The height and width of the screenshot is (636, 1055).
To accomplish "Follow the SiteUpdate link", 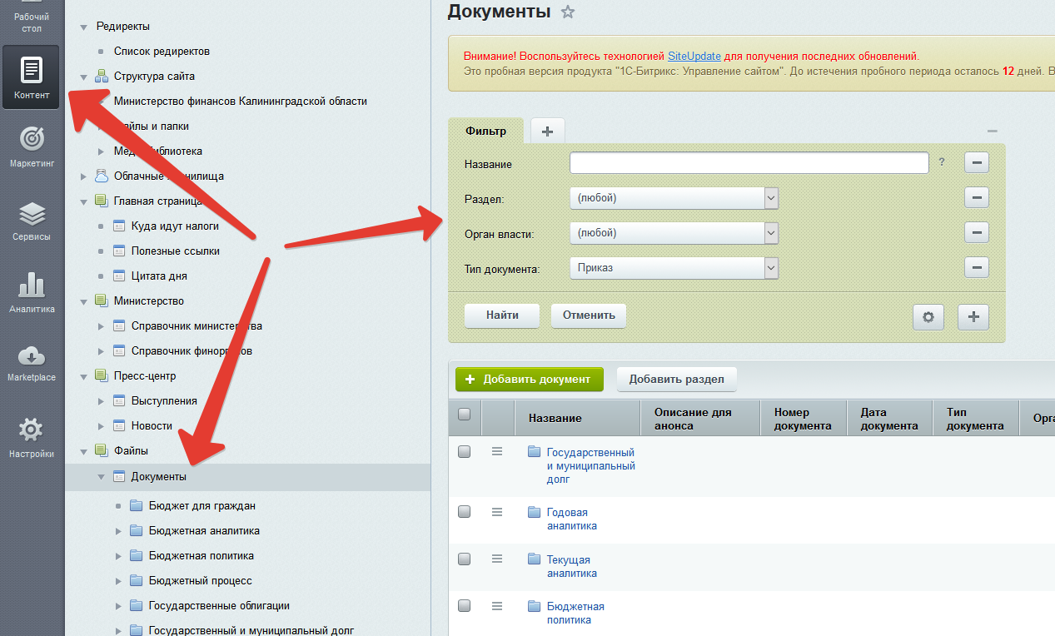I will pos(694,56).
